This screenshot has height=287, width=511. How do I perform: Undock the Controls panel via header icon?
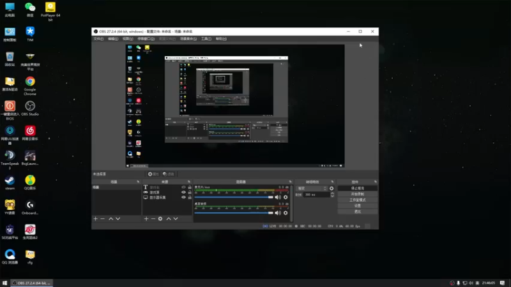coord(375,182)
